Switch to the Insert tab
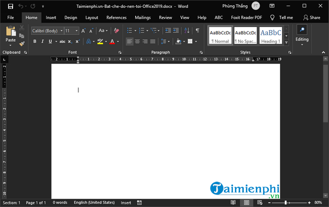 [x=51, y=18]
